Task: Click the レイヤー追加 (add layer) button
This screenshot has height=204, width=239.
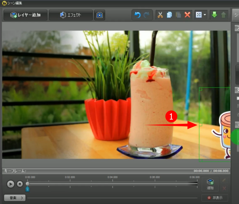Action: pos(25,15)
